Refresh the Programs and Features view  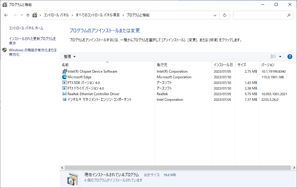point(225,15)
